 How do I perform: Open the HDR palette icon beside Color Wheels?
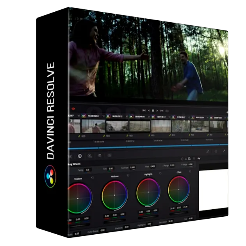90,156
